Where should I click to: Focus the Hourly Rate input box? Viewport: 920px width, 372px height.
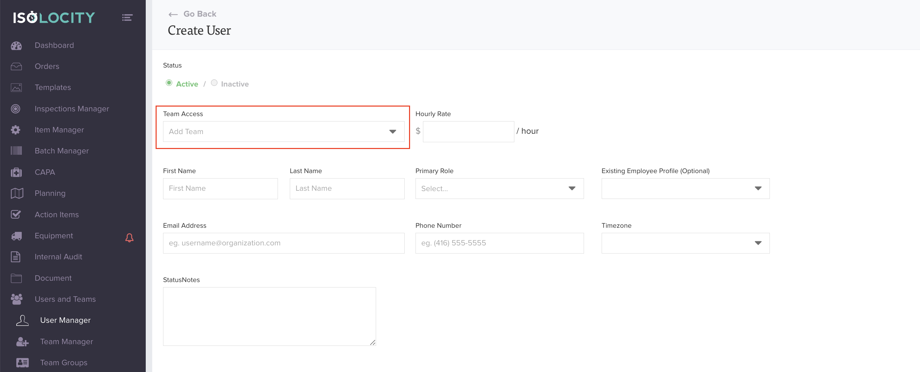tap(468, 132)
